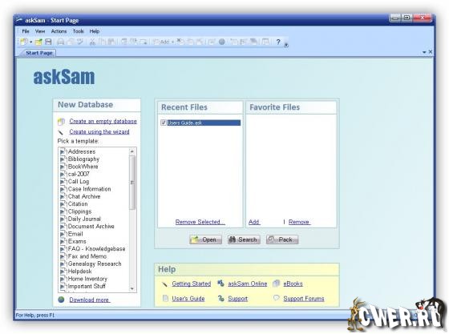449x334 pixels.
Task: Select the Call Log template
Action: tap(79, 181)
